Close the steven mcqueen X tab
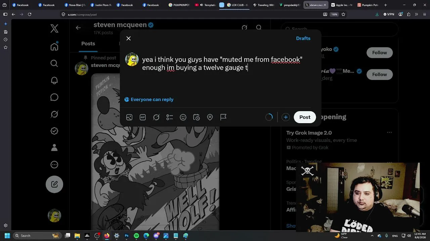 [325, 5]
